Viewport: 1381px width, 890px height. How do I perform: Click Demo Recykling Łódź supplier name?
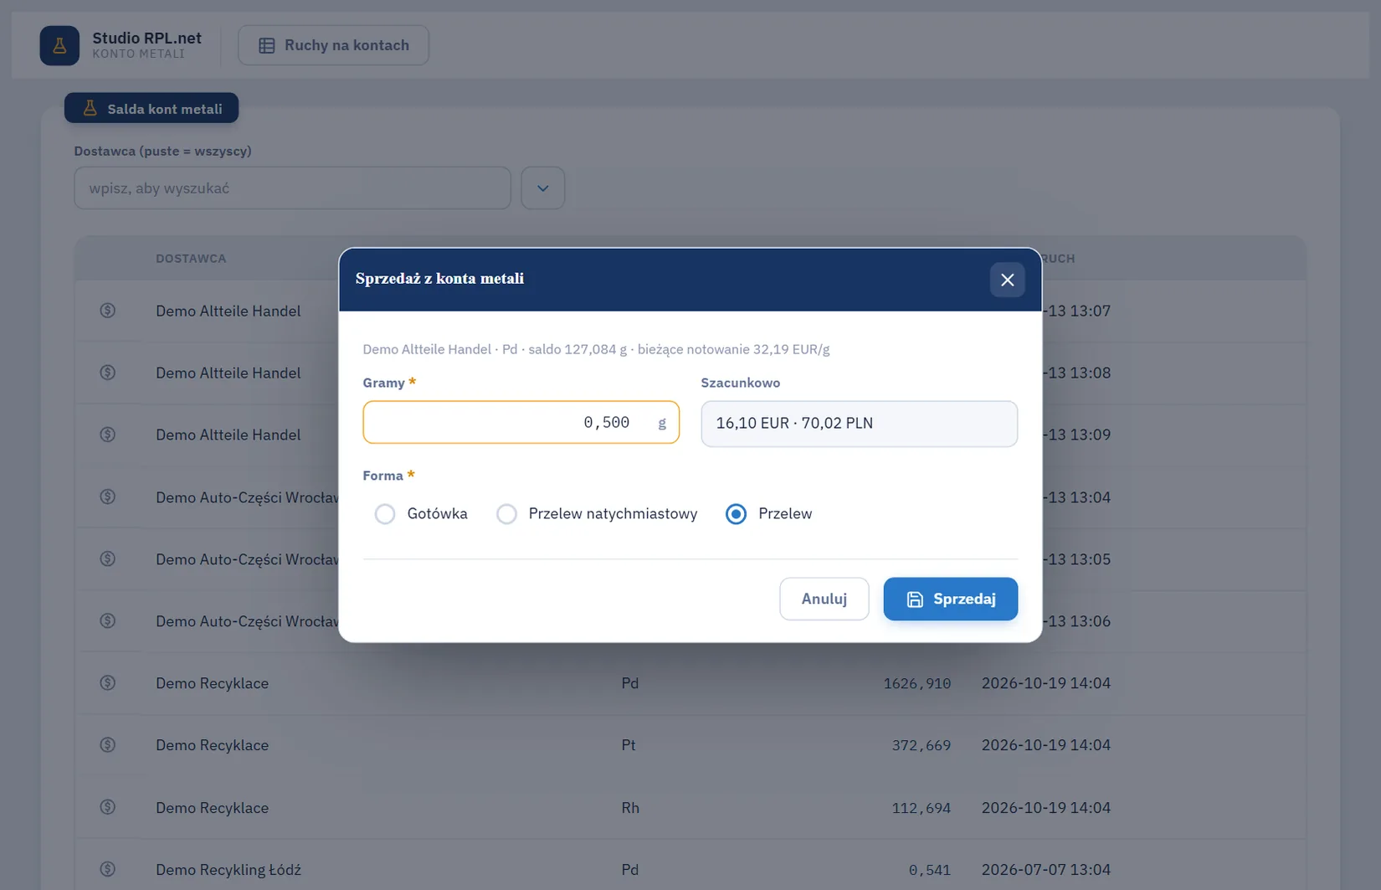pyautogui.click(x=228, y=870)
